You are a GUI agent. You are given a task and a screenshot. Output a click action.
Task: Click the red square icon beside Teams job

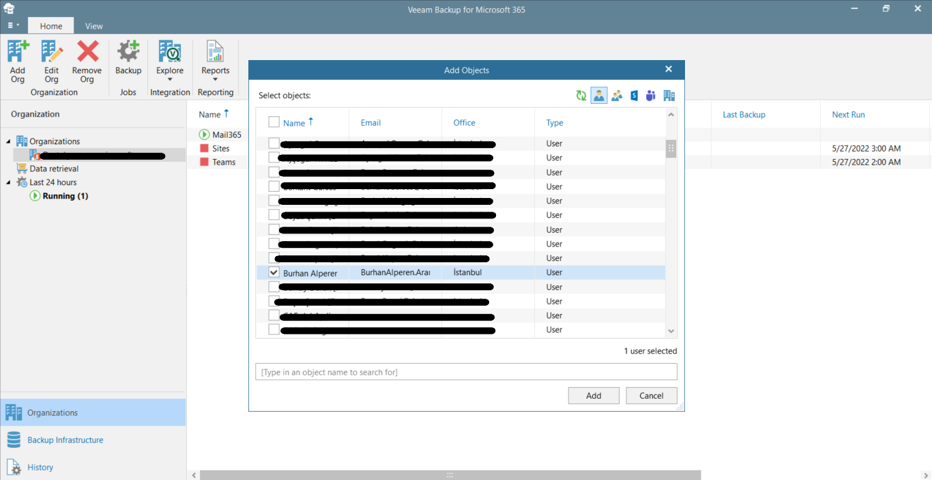[x=205, y=162]
